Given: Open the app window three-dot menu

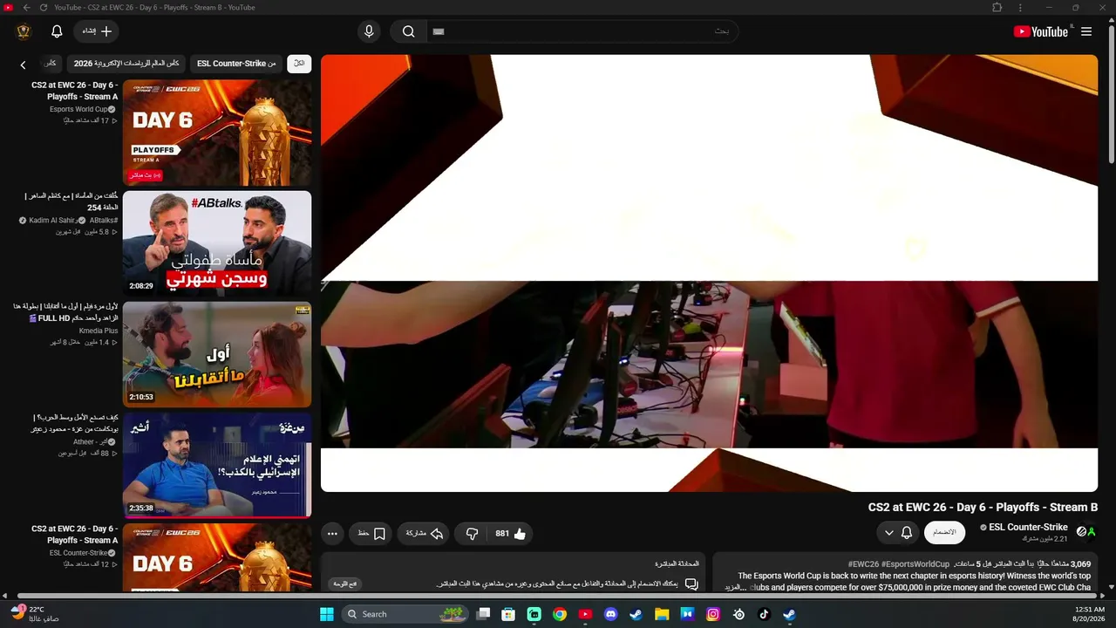Looking at the screenshot, I should tap(1020, 8).
